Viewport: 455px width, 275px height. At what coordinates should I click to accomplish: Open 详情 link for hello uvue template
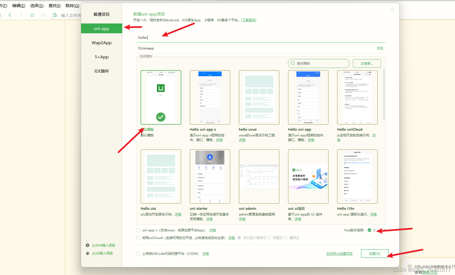(242, 140)
